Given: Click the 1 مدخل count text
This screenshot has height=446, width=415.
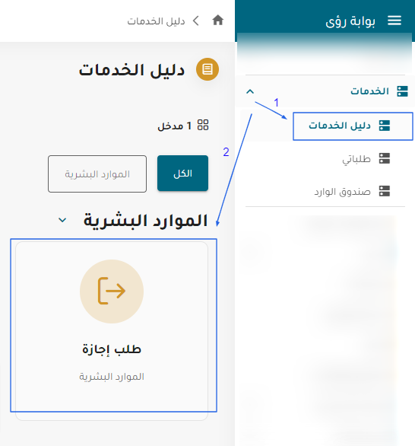Looking at the screenshot, I should pyautogui.click(x=175, y=126).
